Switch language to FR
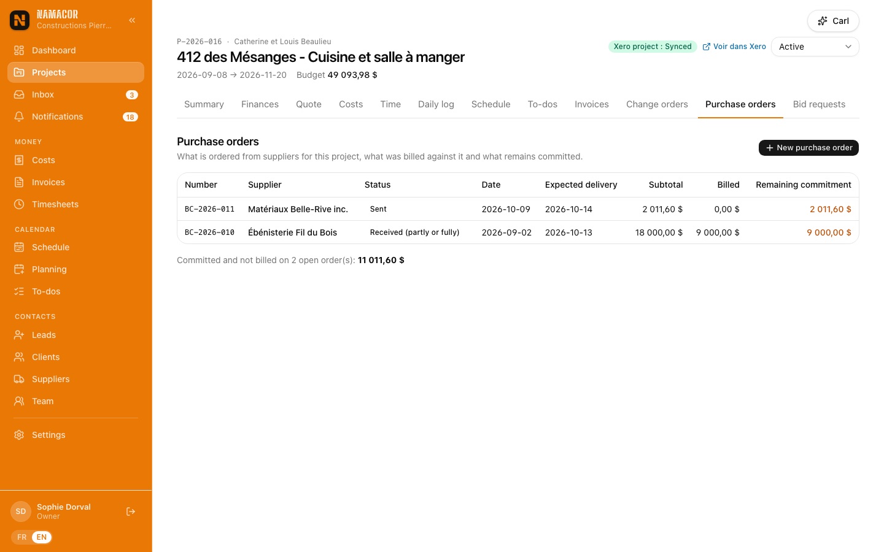Screen dimensions: 884x552 click(x=22, y=537)
